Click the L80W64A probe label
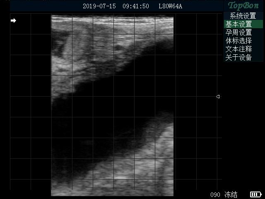This screenshot has height=199, width=265. click(x=170, y=6)
